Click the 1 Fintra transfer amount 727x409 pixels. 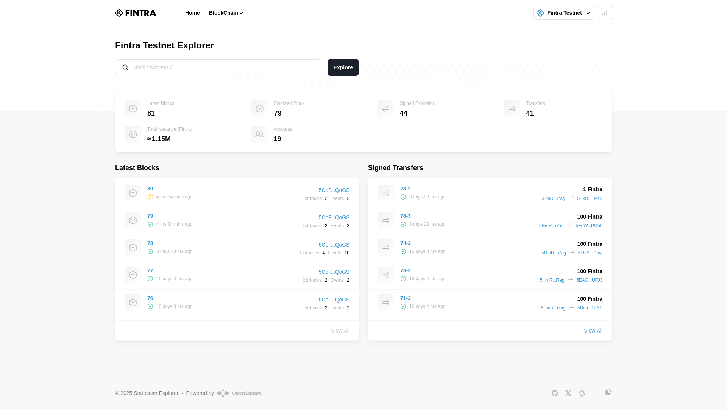[x=593, y=189]
